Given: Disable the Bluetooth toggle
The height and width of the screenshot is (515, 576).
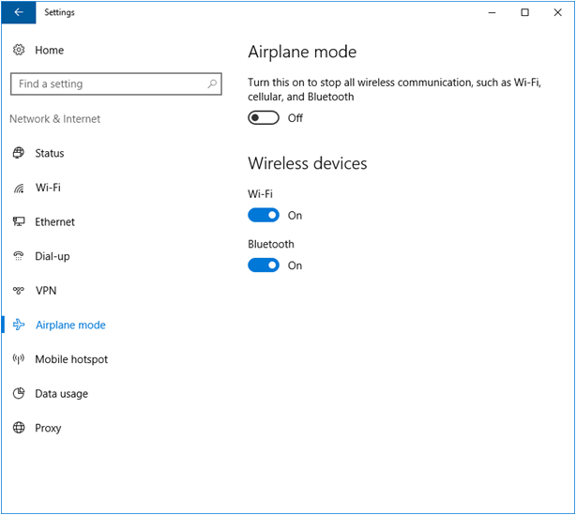Looking at the screenshot, I should click(x=264, y=265).
